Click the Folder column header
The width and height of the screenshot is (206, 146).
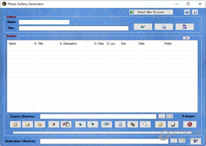[176, 44]
